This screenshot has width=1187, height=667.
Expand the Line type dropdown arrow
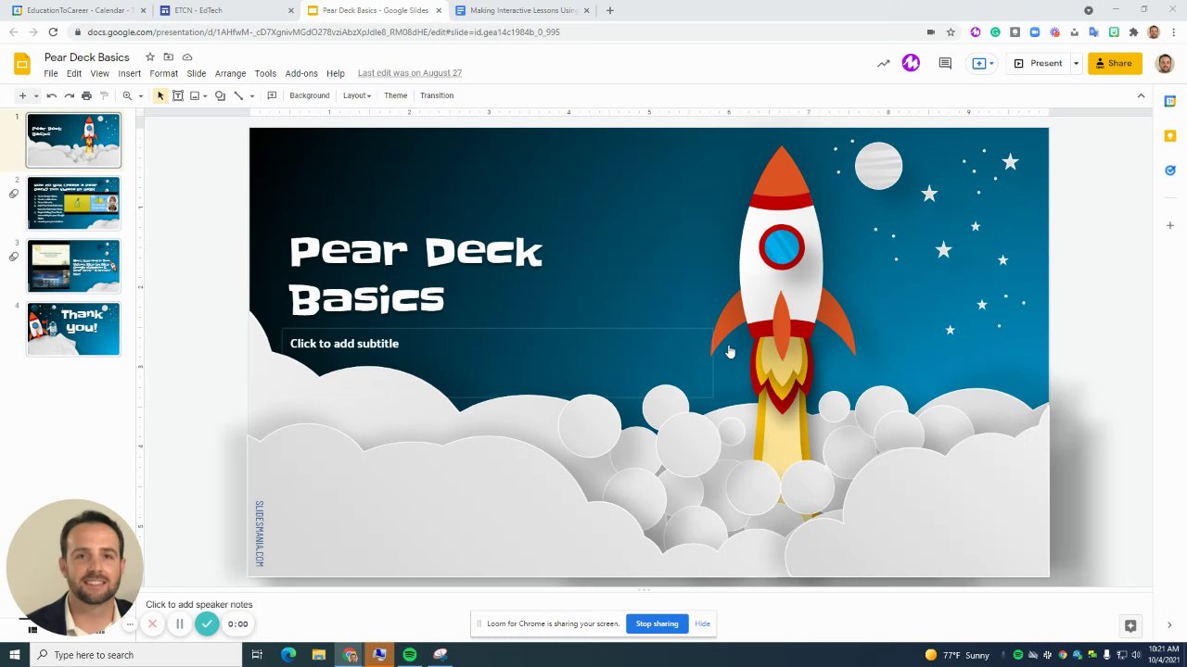tap(251, 95)
